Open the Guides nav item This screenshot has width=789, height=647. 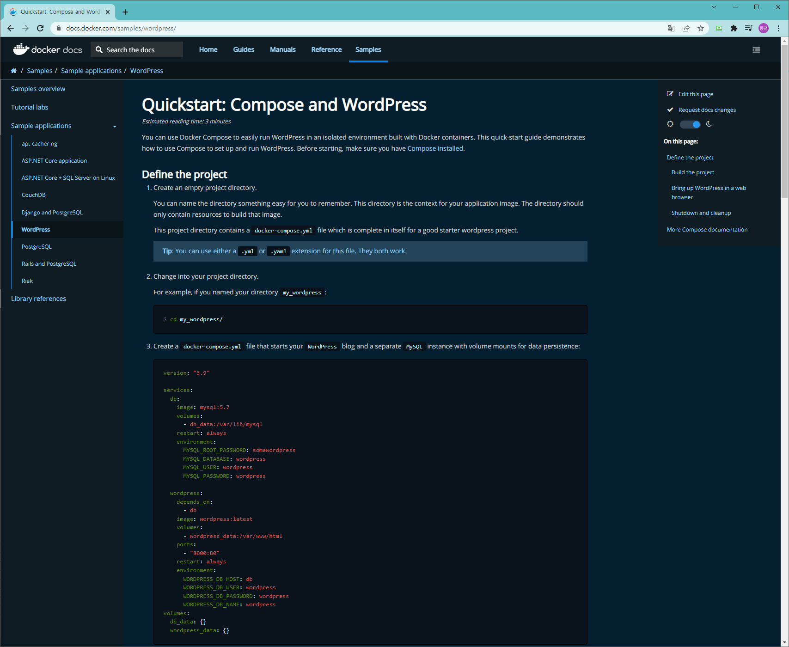coord(244,49)
